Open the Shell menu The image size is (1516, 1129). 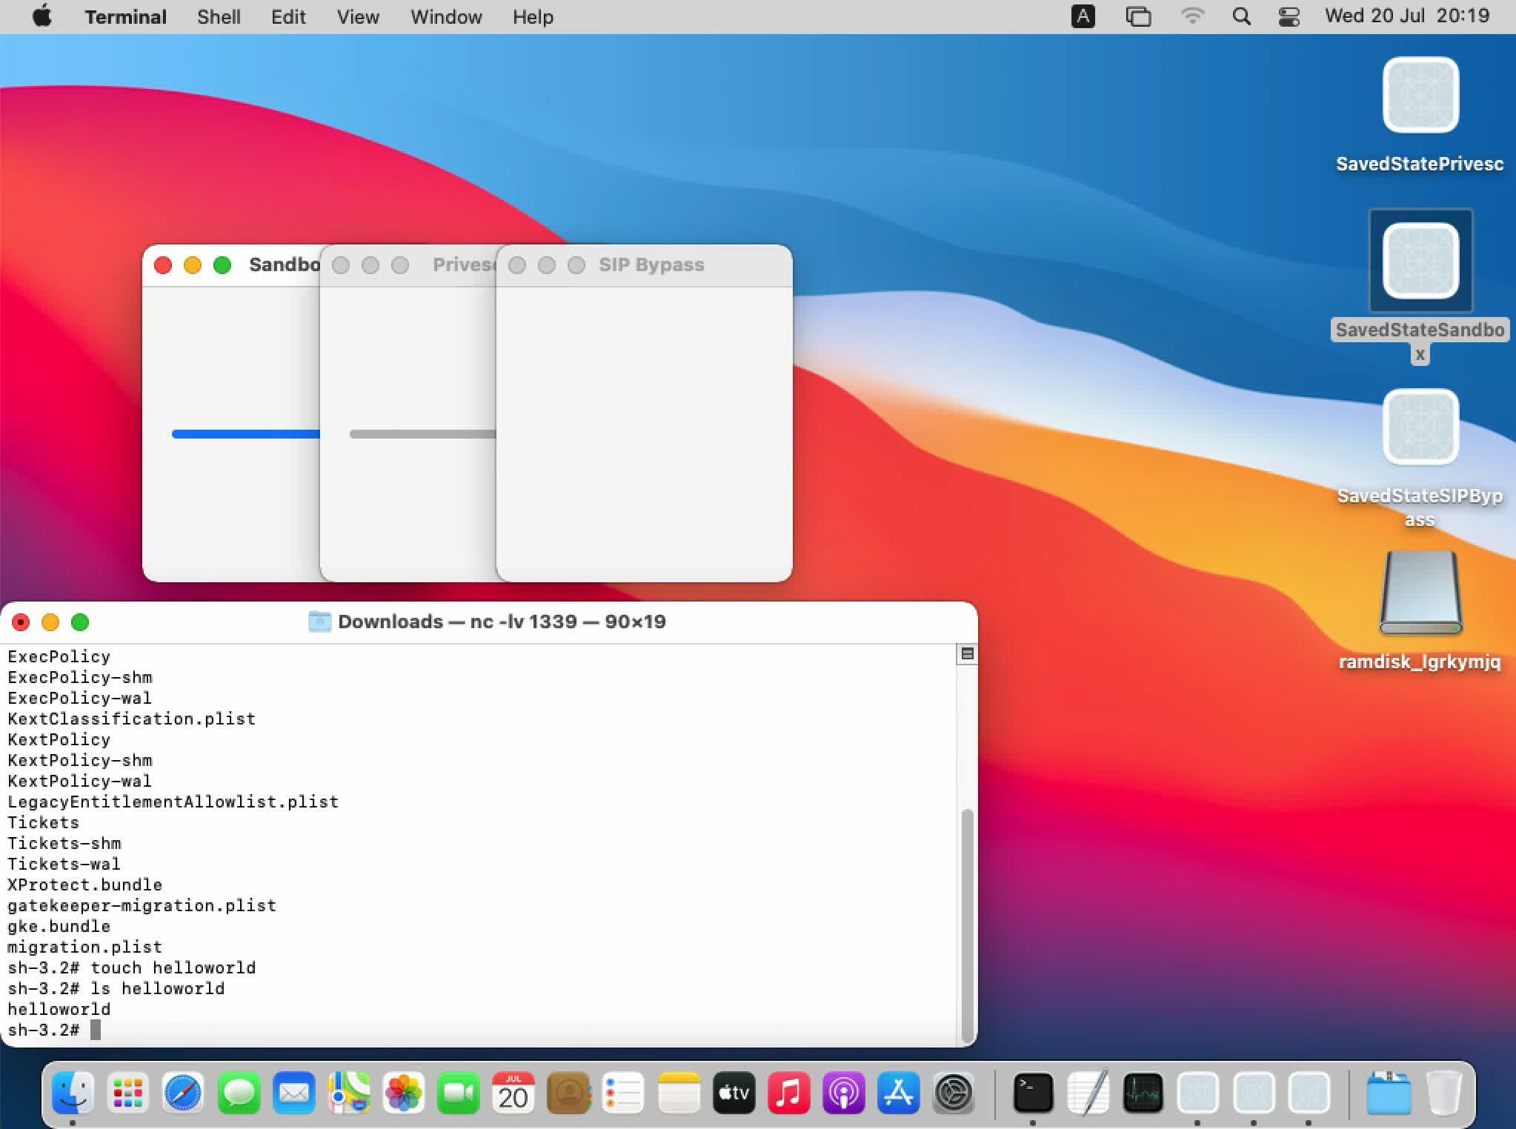coord(219,16)
